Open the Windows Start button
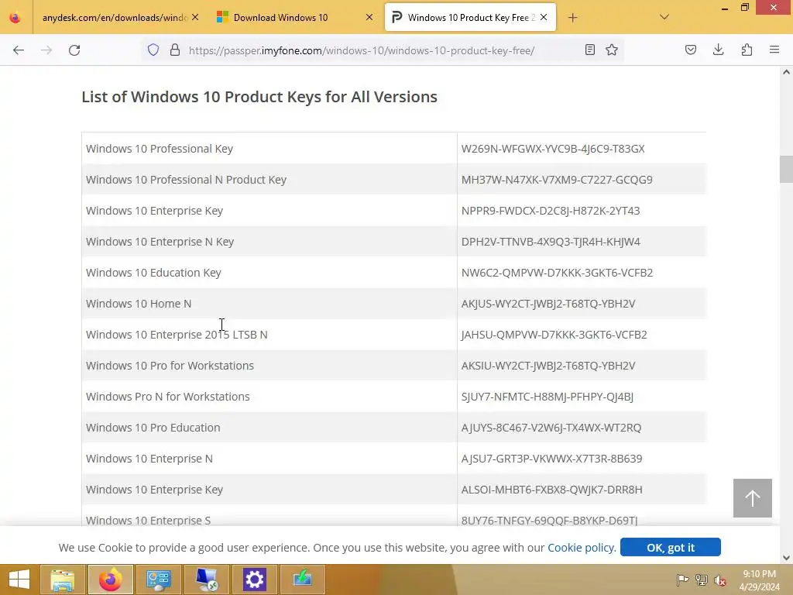The width and height of the screenshot is (793, 595). pos(19,580)
